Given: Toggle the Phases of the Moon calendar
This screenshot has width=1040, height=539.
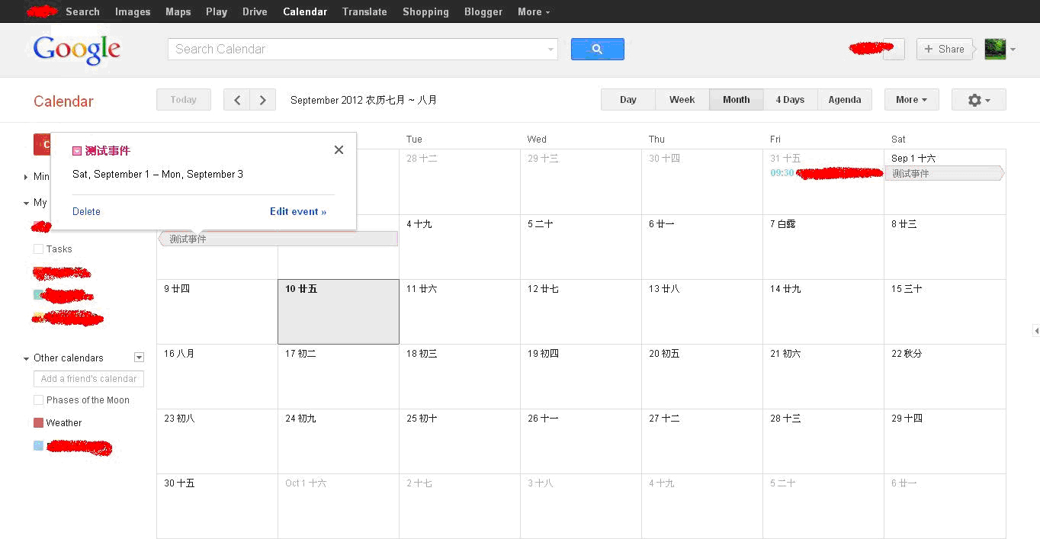Looking at the screenshot, I should click(x=38, y=400).
